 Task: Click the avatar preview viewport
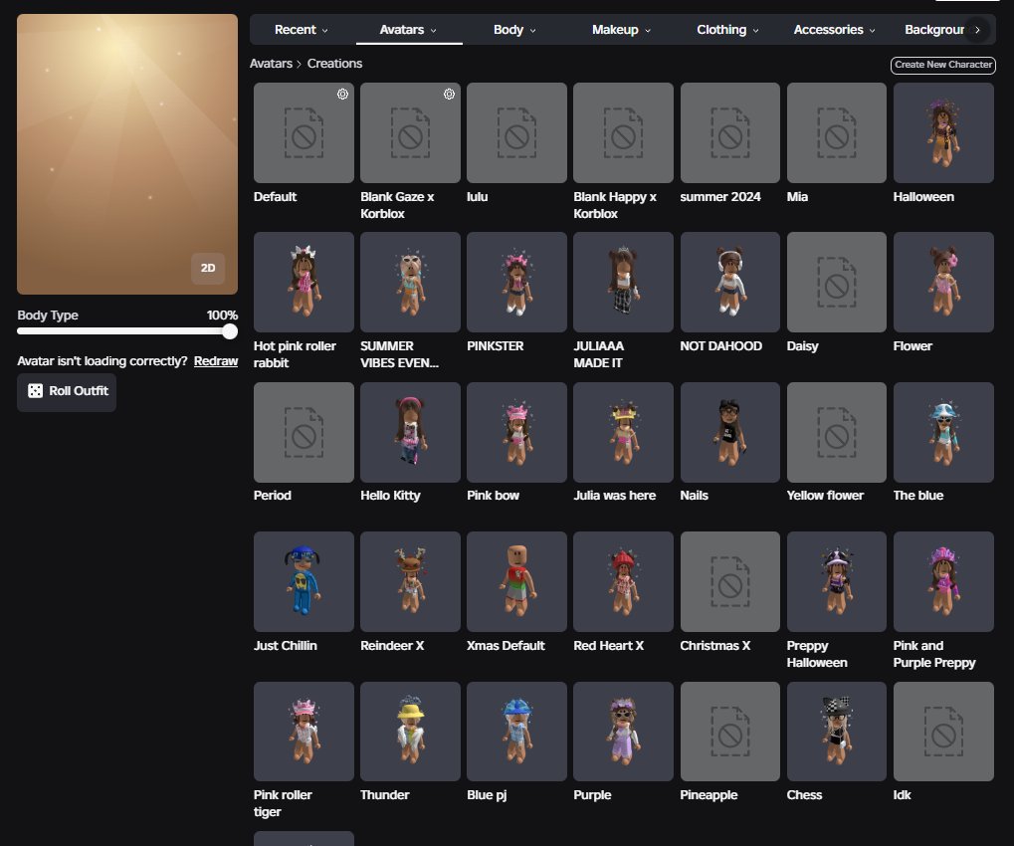tap(127, 154)
